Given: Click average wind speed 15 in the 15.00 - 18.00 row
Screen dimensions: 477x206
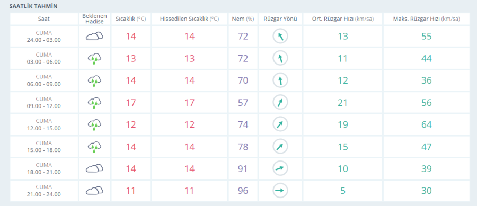Looking at the screenshot, I should click(x=342, y=147).
